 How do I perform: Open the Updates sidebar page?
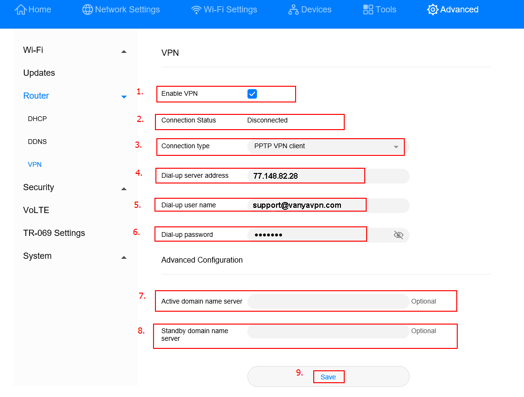tap(39, 73)
